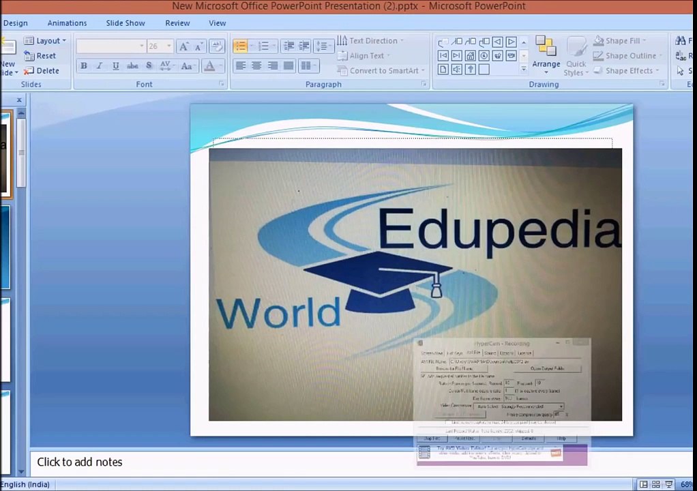Underline the selected text
Image resolution: width=697 pixels, height=491 pixels.
point(115,65)
